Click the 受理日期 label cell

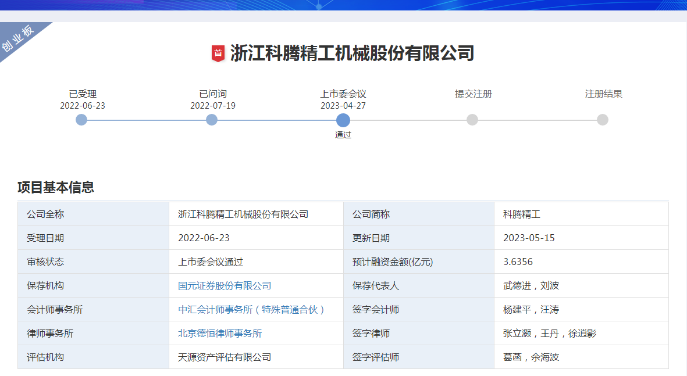(x=93, y=238)
